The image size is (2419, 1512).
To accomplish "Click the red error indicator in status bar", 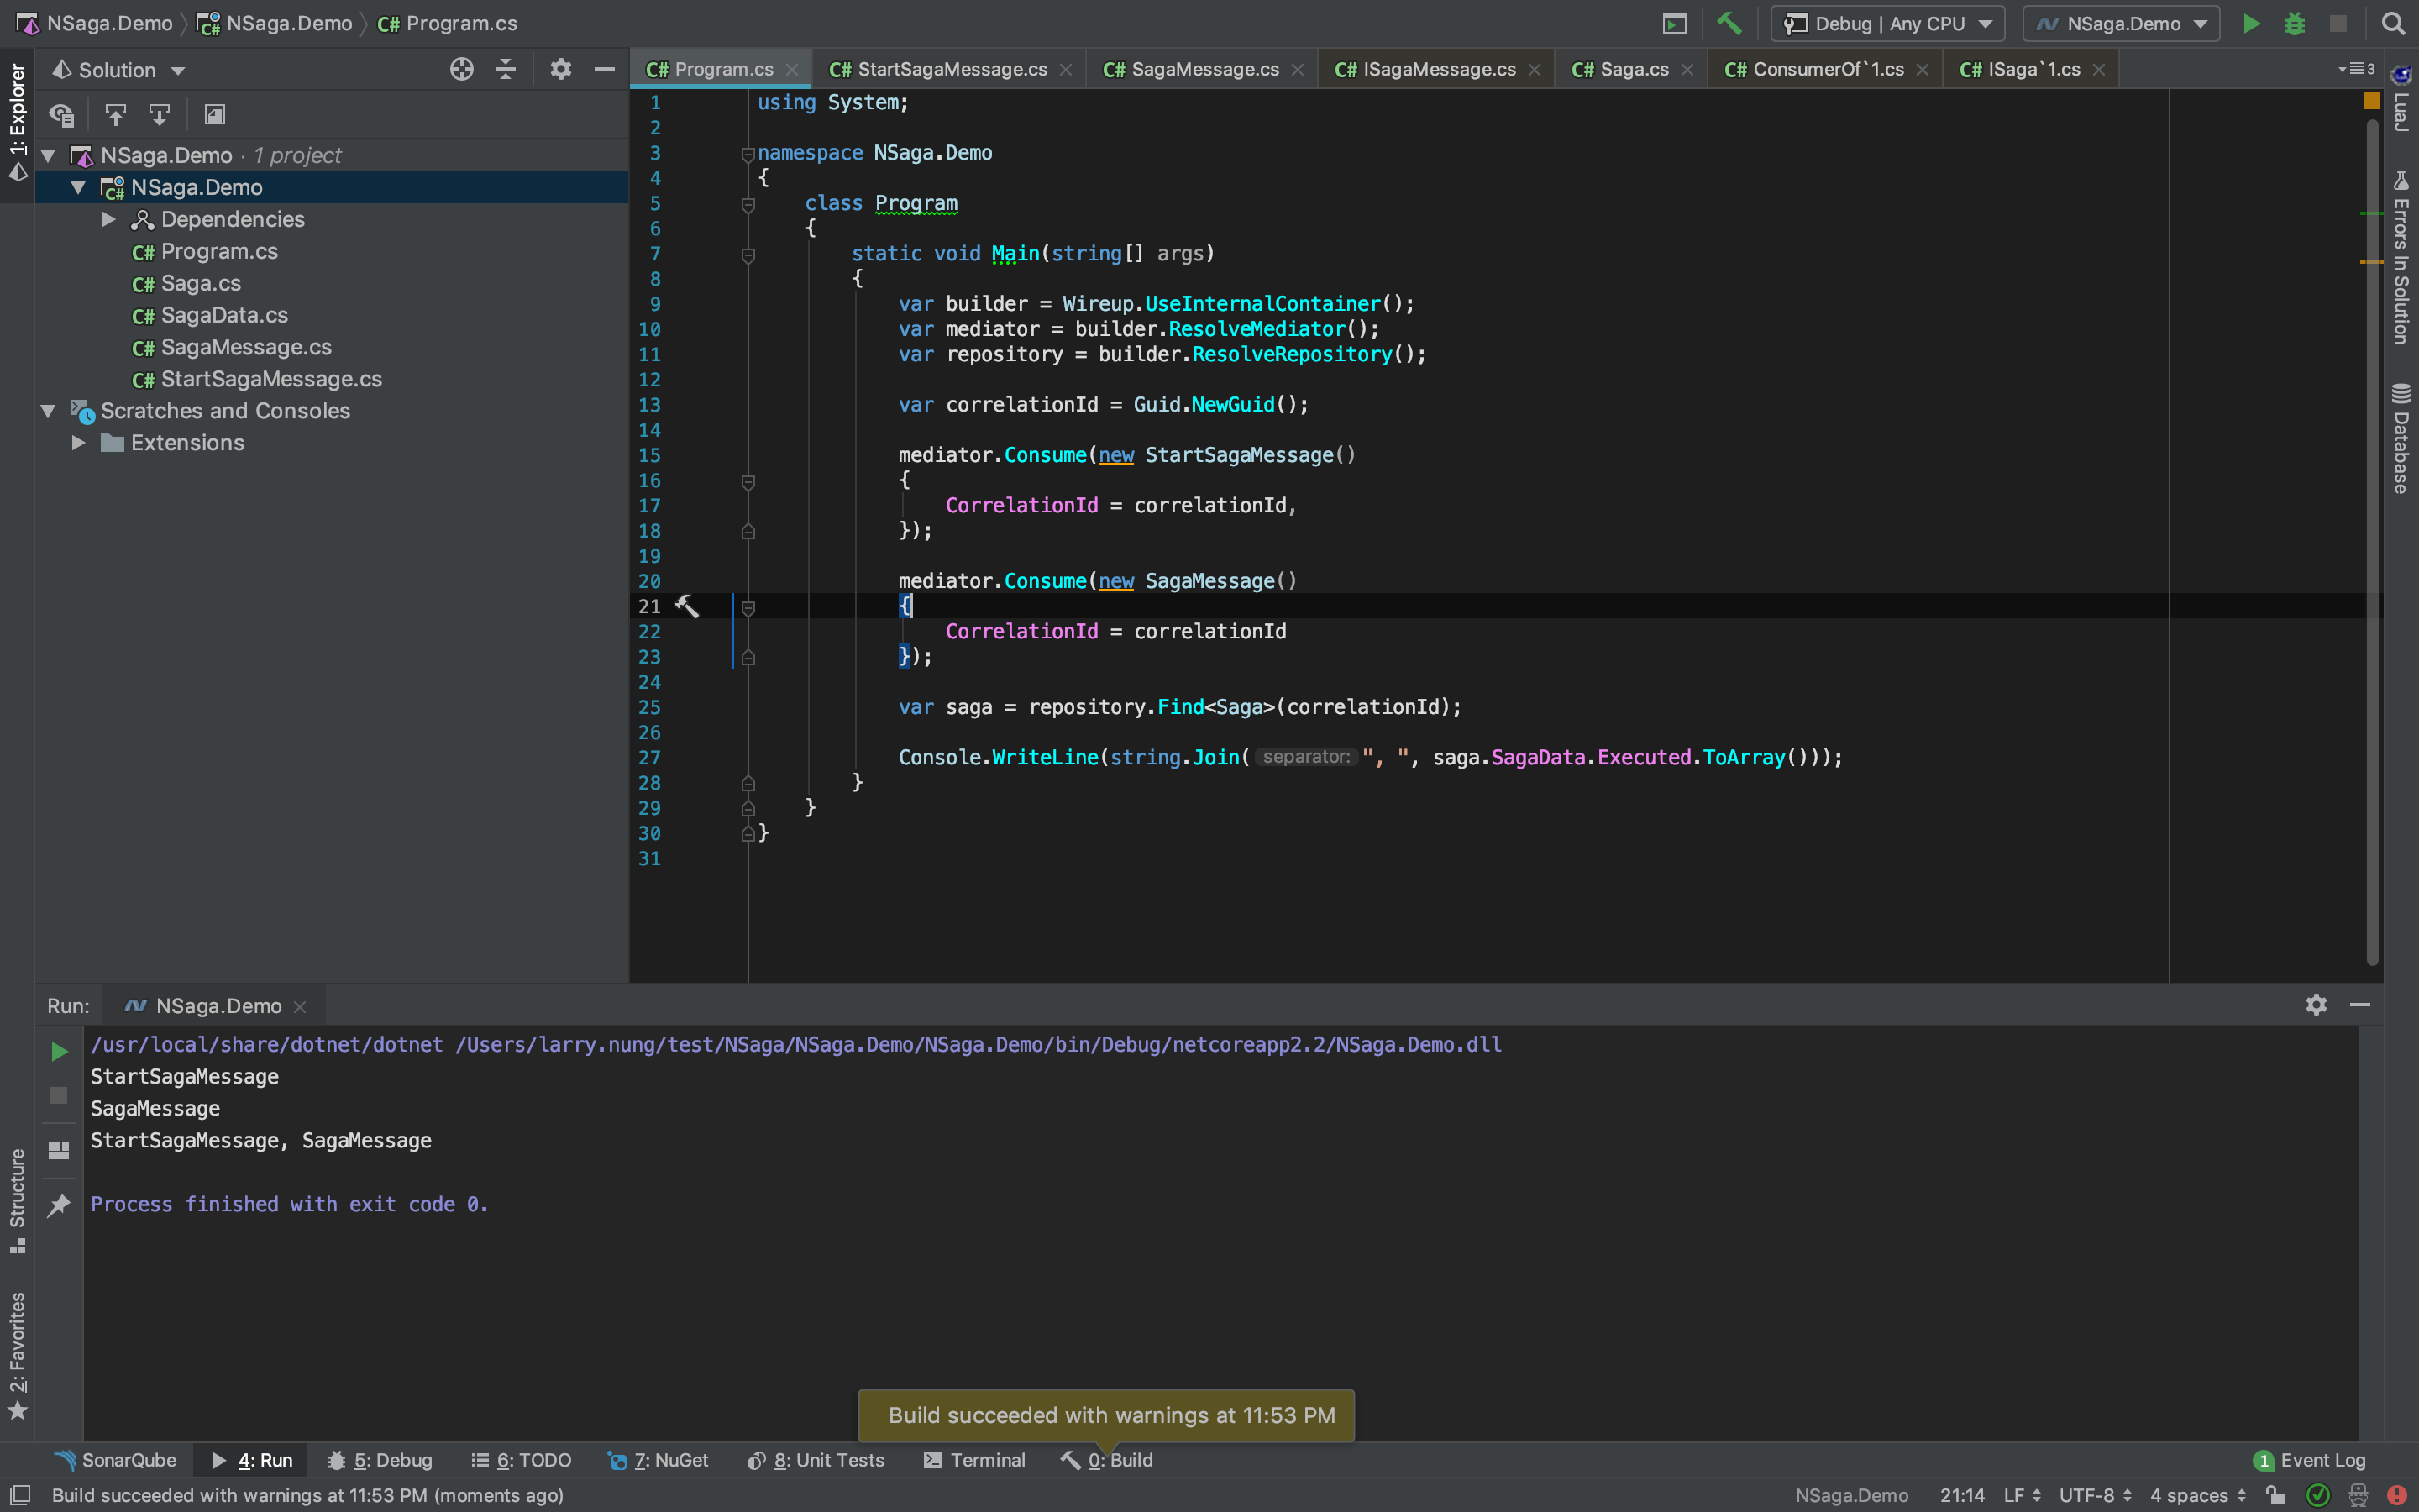I will pos(2396,1495).
